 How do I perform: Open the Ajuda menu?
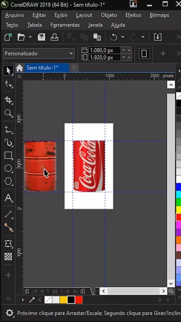coord(118,25)
